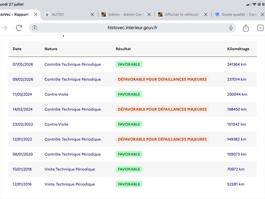This screenshot has width=265, height=199.
Task: Activate the microphone voice search icon
Action: [x=231, y=28]
